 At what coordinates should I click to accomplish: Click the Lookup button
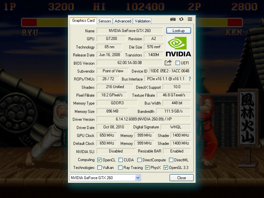(x=179, y=31)
